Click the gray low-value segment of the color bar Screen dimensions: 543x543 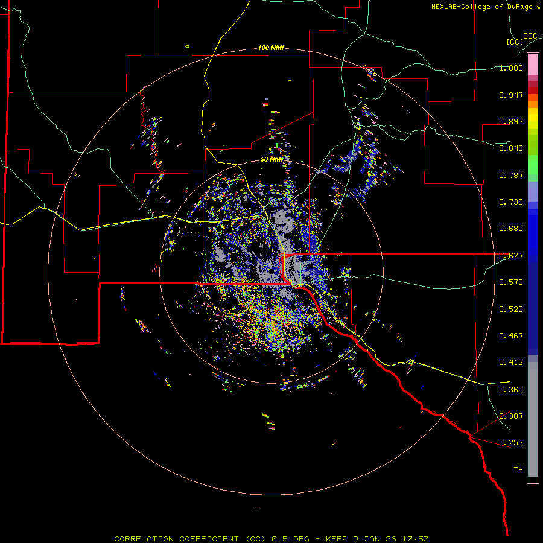(533, 419)
